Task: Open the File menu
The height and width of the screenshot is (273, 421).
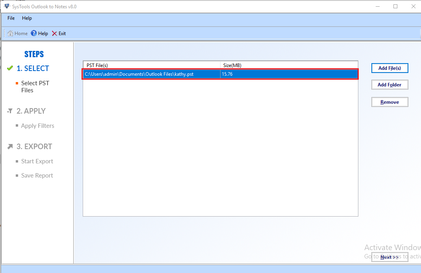Action: [11, 18]
